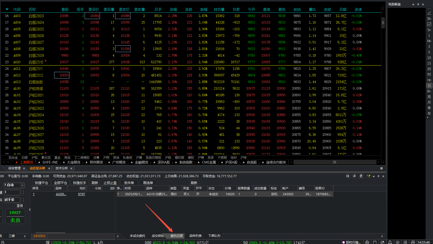
Task: Click the database cylinder icon
Action: (375, 242)
